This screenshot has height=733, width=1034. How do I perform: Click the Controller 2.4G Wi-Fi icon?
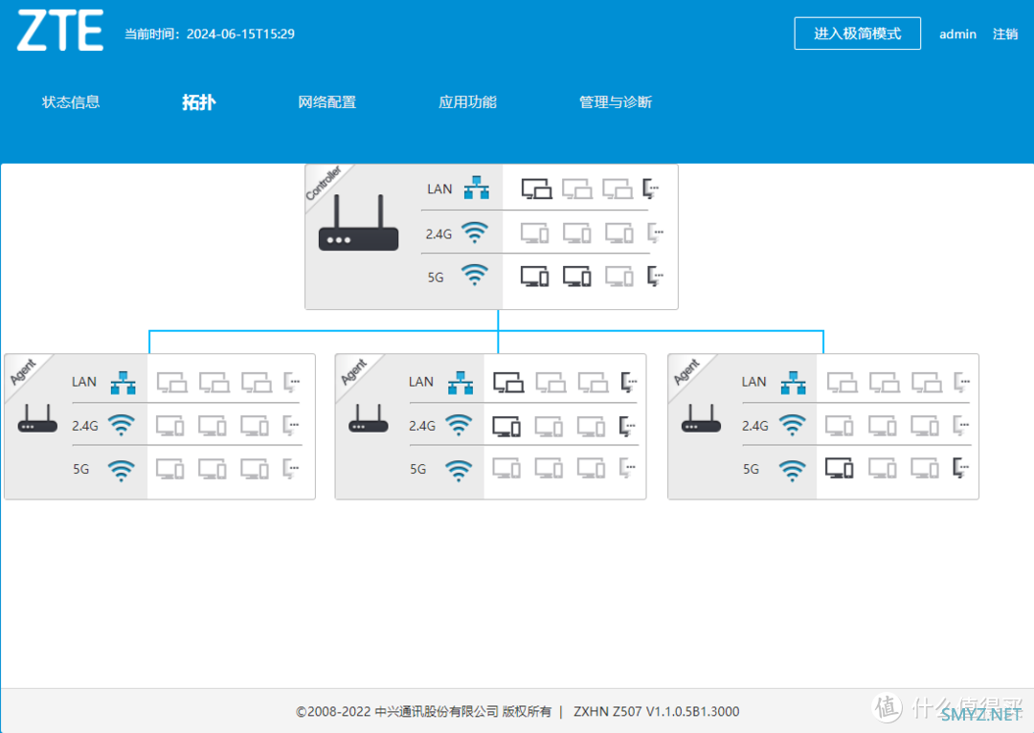(x=475, y=233)
